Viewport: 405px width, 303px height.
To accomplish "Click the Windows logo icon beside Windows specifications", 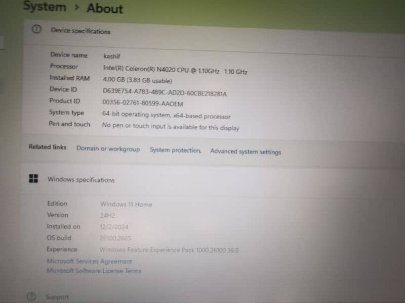I will pyautogui.click(x=33, y=178).
